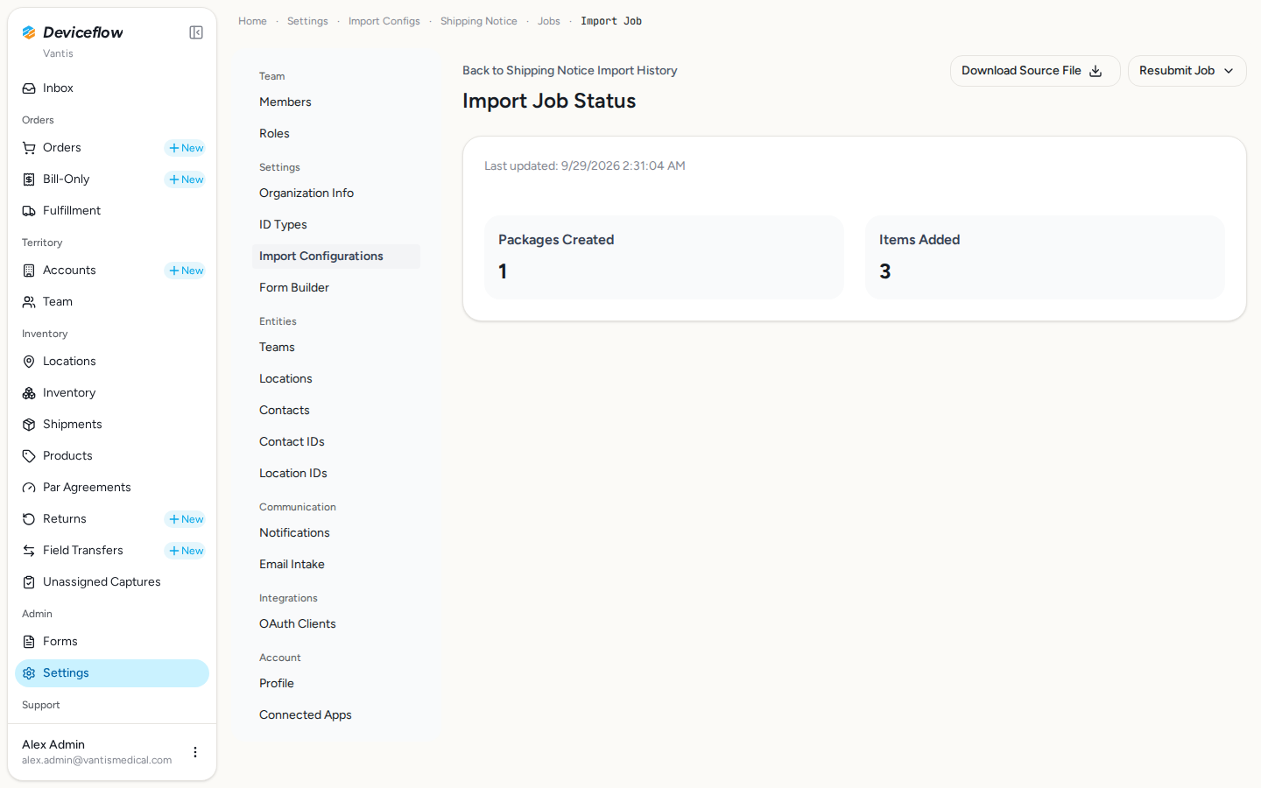1261x788 pixels.
Task: Open Shipping Notice breadcrumb
Action: (479, 21)
